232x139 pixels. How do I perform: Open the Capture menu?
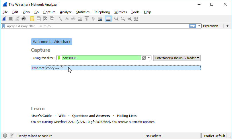49,12
